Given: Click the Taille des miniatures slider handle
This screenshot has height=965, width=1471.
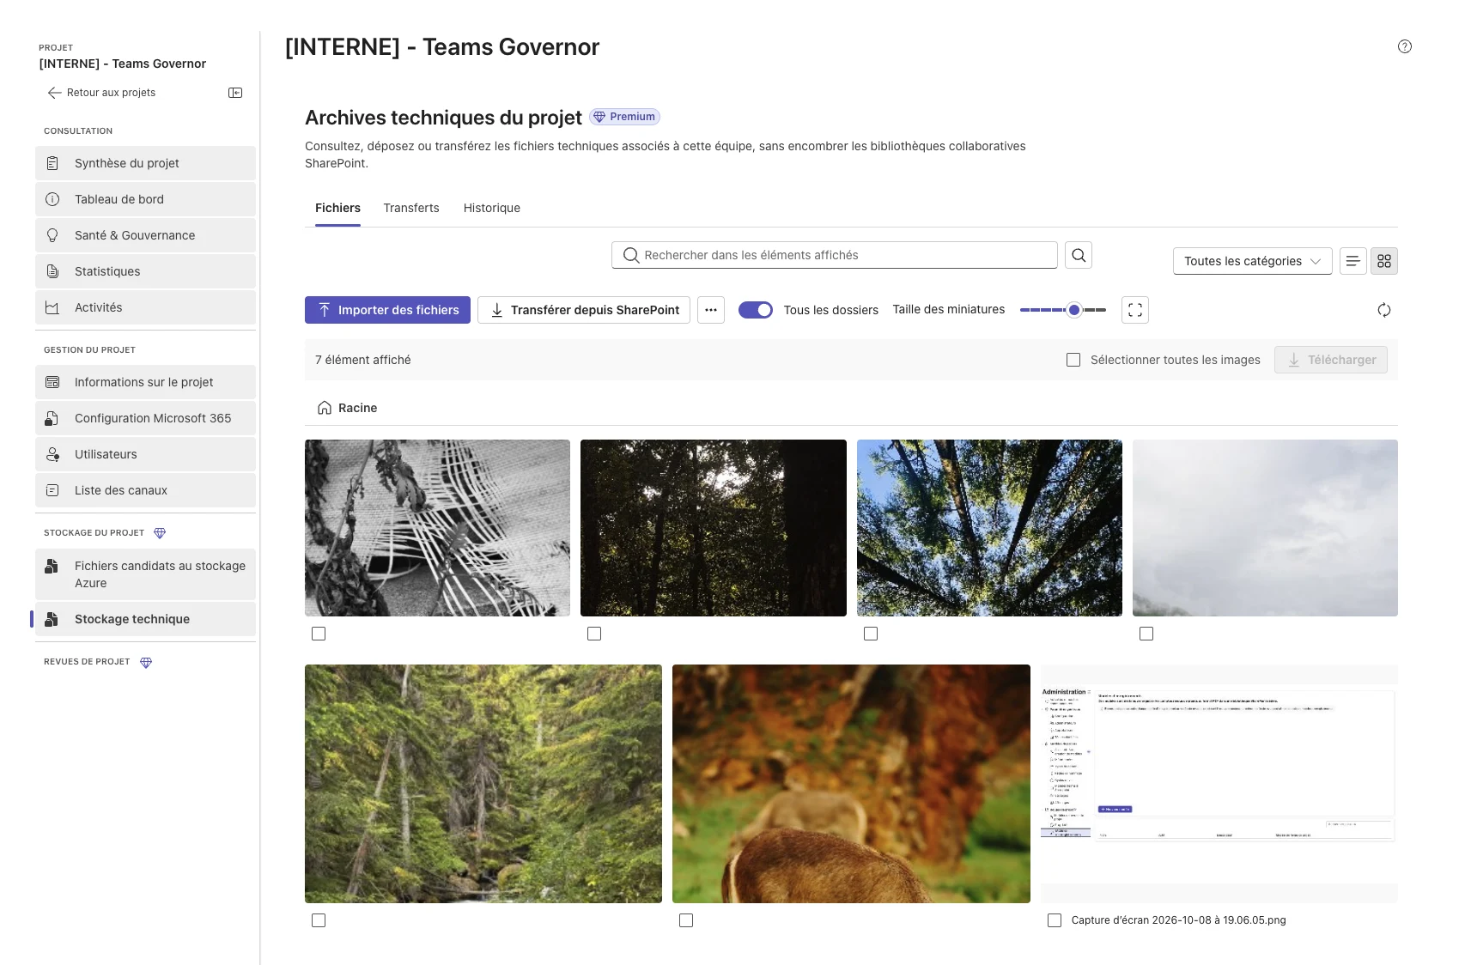Looking at the screenshot, I should (x=1073, y=310).
